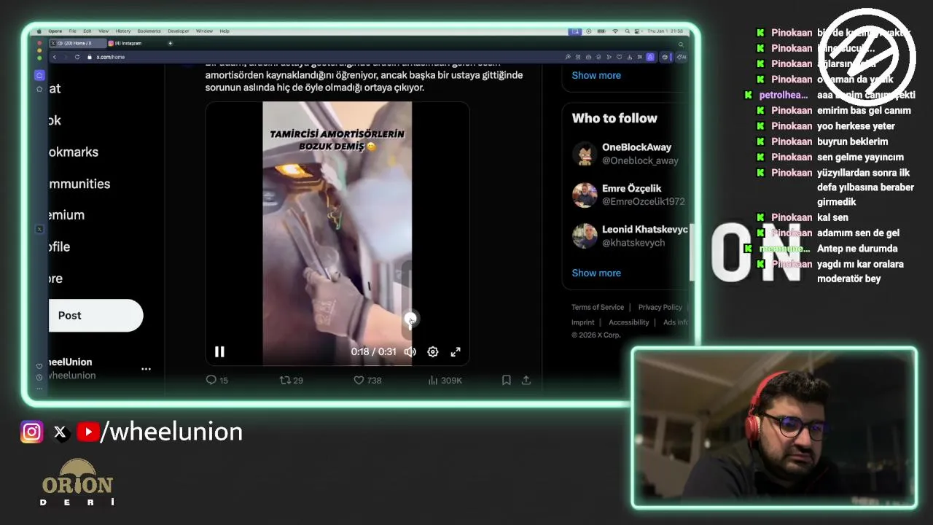Click YouTube logo in stream overlay
This screenshot has width=933, height=525.
[x=88, y=432]
